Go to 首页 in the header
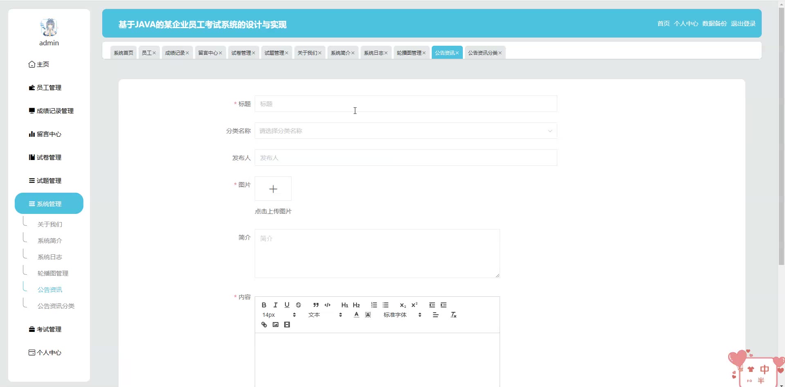 664,23
